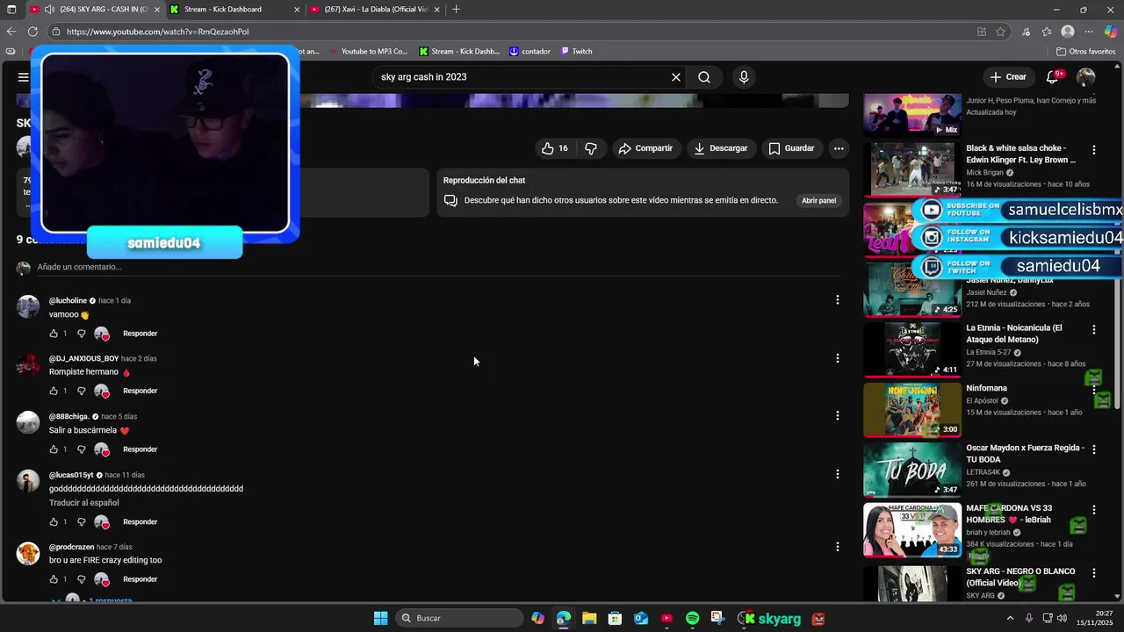Like the video with 16 likes
Viewport: 1124px width, 632px height.
555,148
